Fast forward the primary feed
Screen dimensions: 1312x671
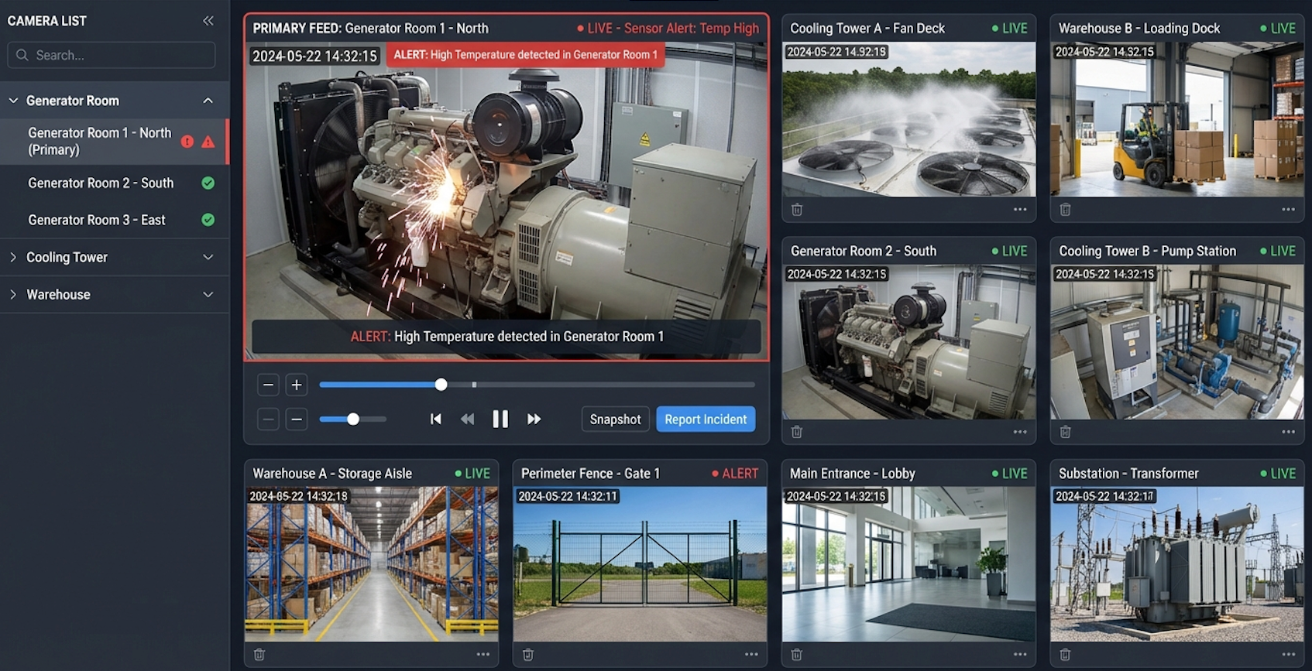coord(534,419)
